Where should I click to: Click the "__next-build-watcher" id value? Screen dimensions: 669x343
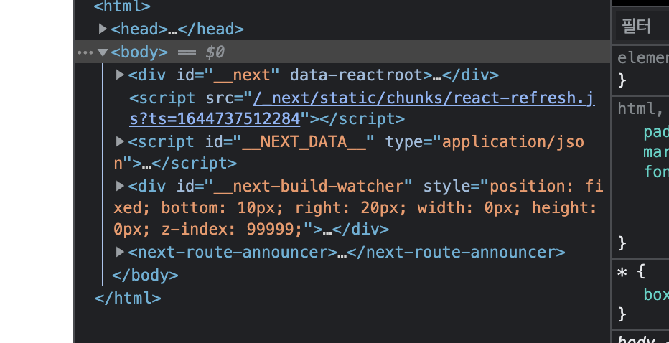coord(308,187)
